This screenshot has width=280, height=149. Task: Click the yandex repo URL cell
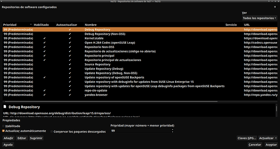point(261,95)
